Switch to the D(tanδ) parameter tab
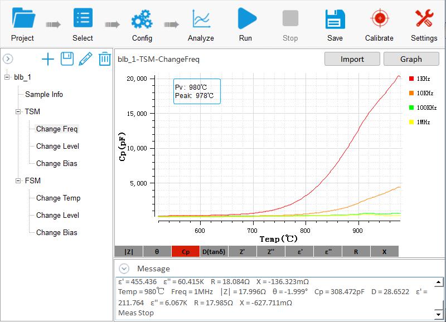The width and height of the screenshot is (446, 322). point(214,252)
